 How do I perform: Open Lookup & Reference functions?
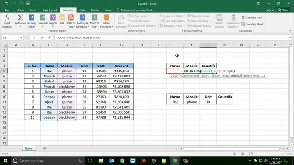(83, 21)
